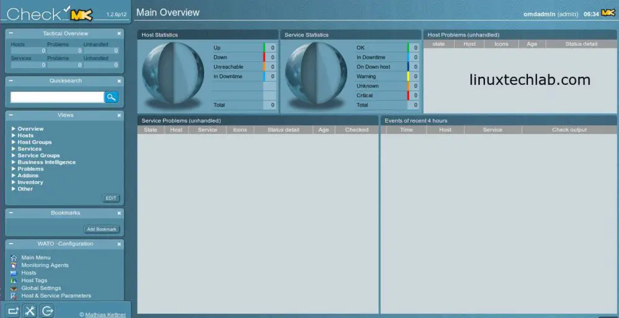
Task: Close the Views snapin
Action: (x=119, y=115)
